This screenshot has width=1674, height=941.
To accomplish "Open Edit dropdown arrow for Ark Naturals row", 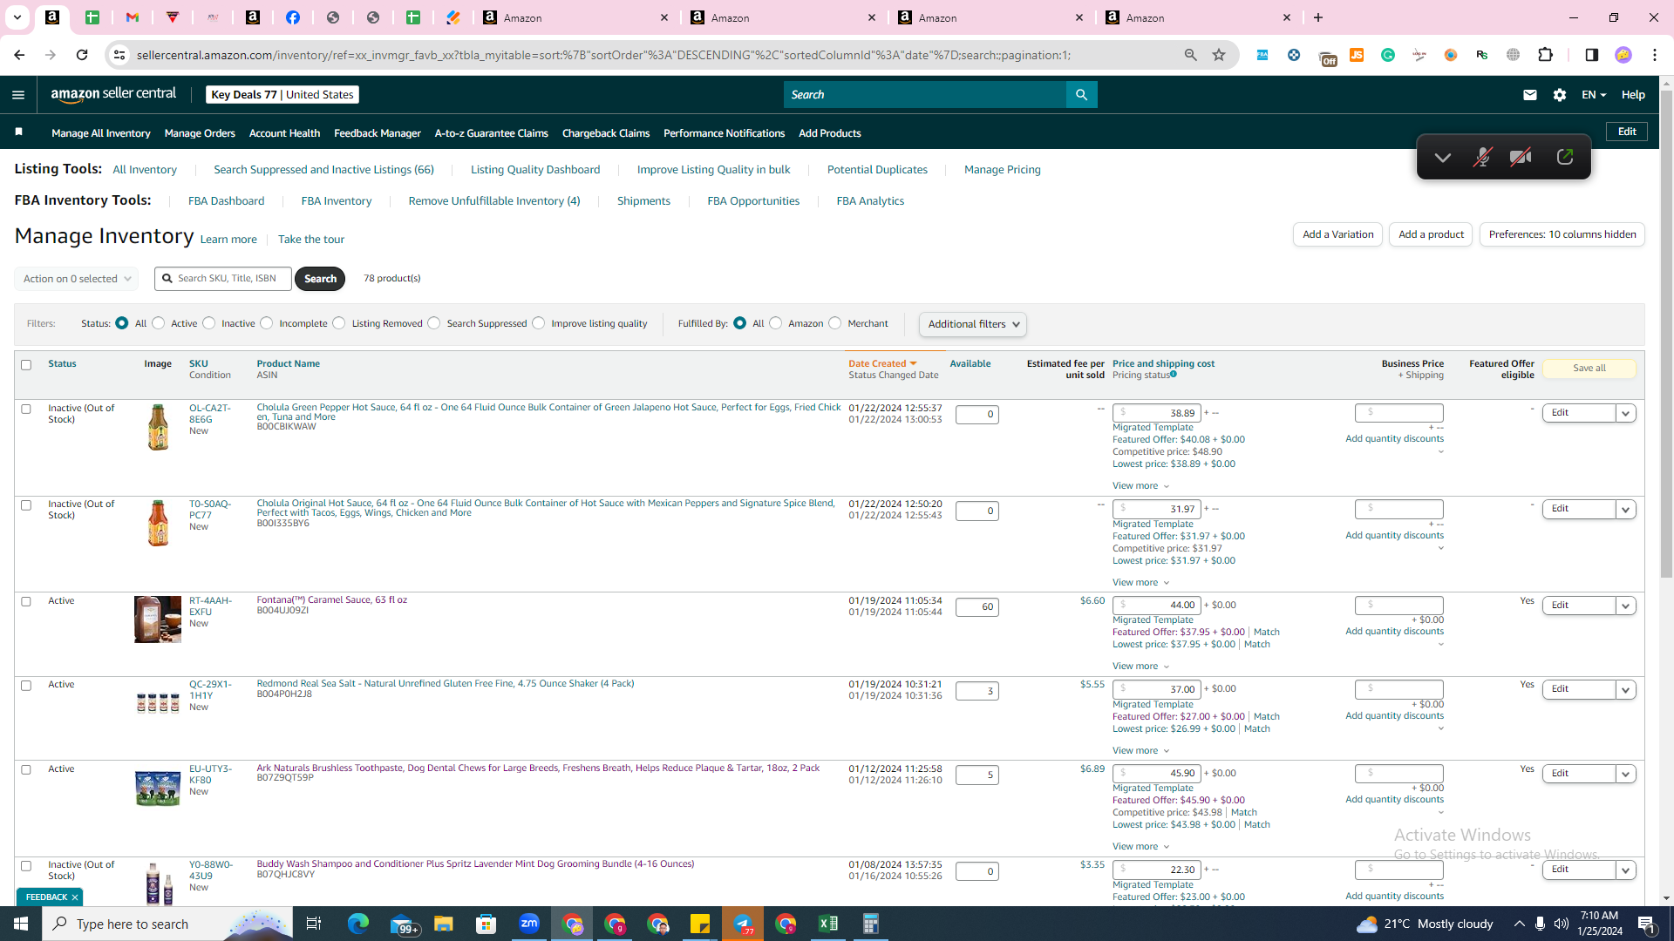I will (1626, 775).
